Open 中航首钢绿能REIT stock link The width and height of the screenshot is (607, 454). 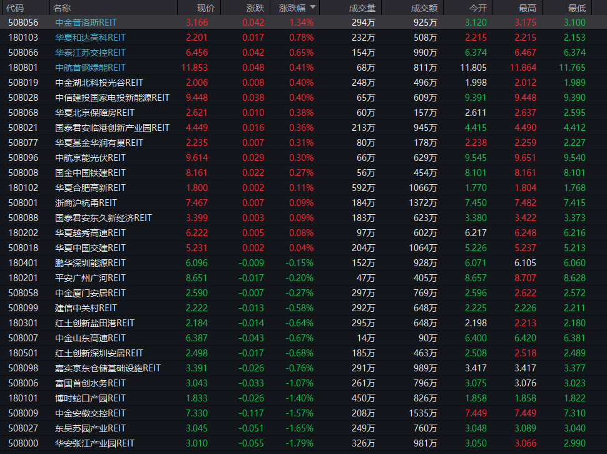pyautogui.click(x=90, y=68)
